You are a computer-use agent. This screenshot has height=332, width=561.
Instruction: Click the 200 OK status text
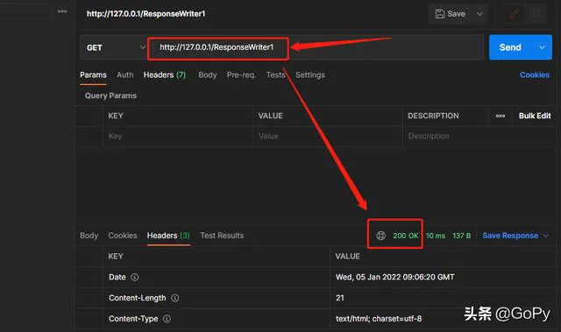coord(405,236)
